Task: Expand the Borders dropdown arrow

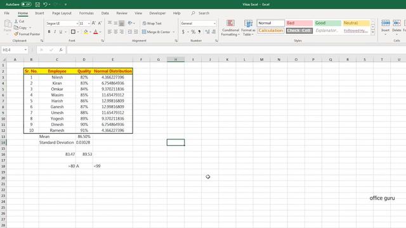Action: tap(78, 32)
